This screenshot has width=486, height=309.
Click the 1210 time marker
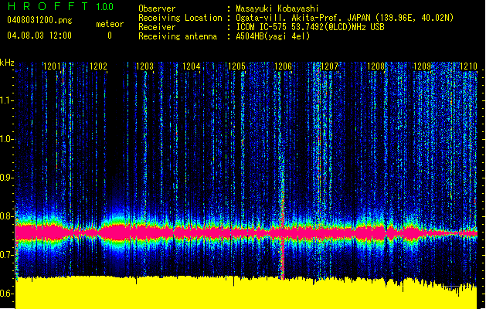[x=468, y=66]
